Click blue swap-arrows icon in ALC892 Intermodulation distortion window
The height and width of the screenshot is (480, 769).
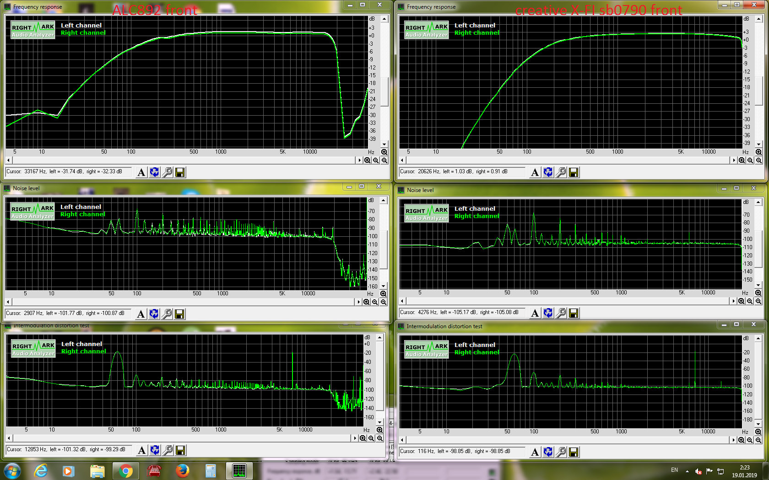point(155,450)
